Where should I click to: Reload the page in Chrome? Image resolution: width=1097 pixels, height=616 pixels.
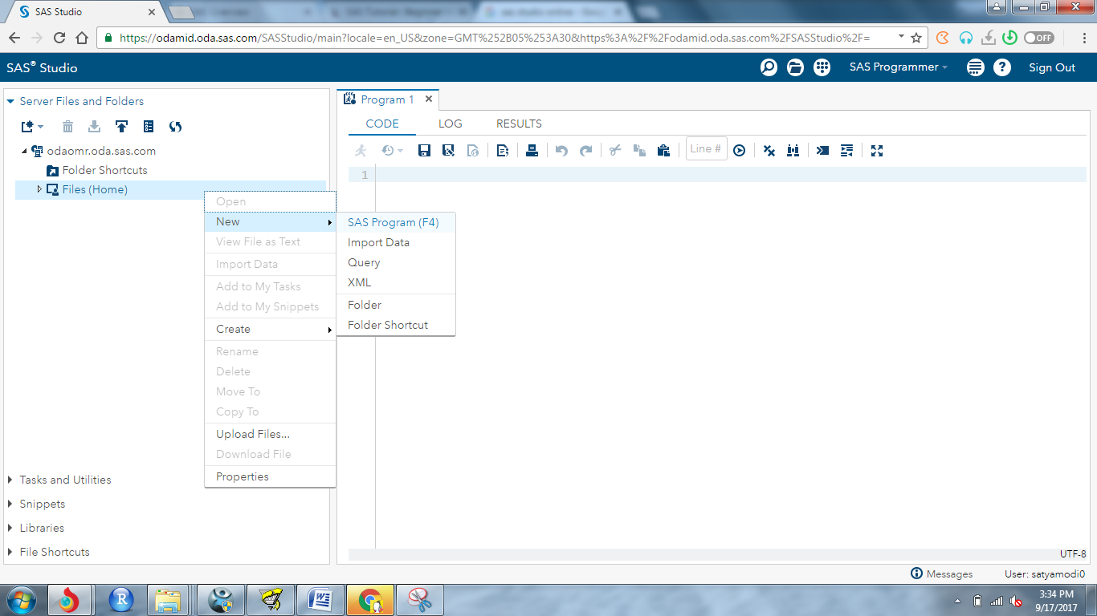point(59,38)
